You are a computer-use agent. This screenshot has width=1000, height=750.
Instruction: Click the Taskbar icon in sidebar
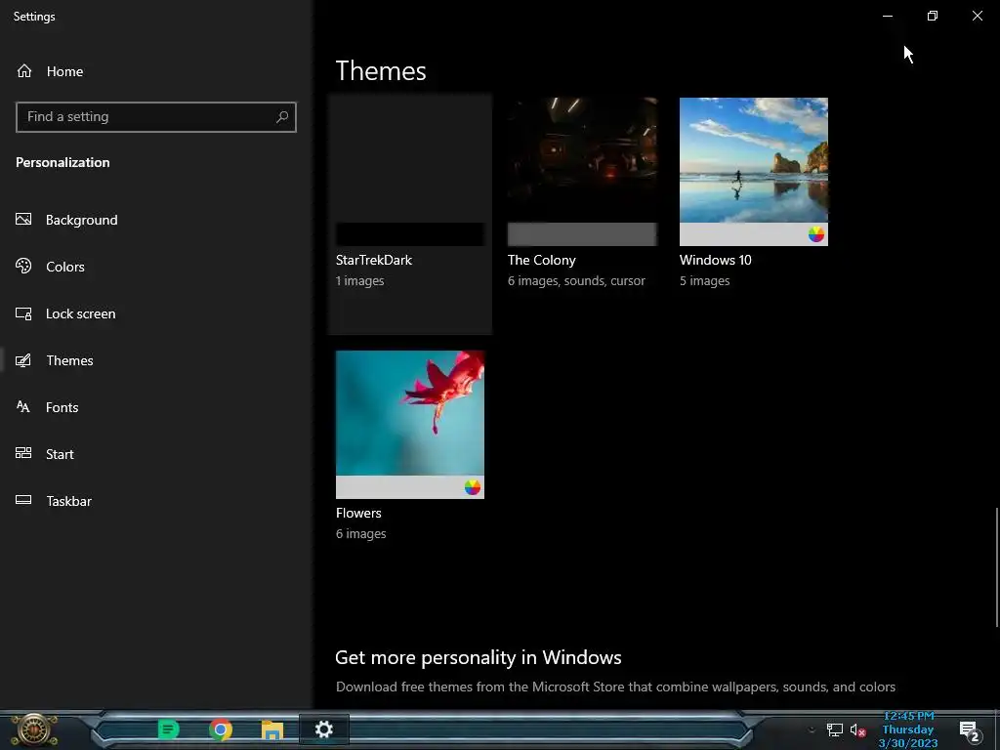23,500
